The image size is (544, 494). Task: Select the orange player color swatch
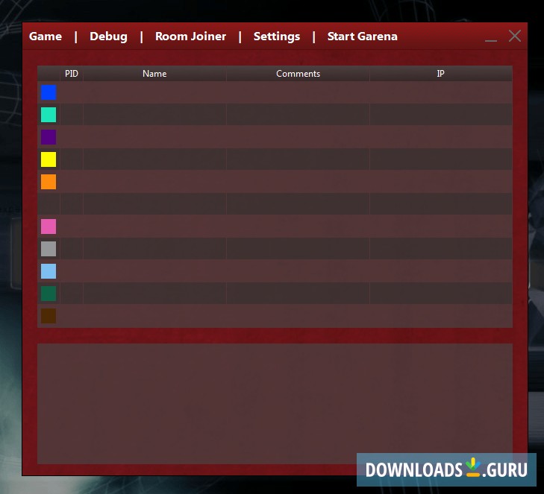tap(49, 182)
